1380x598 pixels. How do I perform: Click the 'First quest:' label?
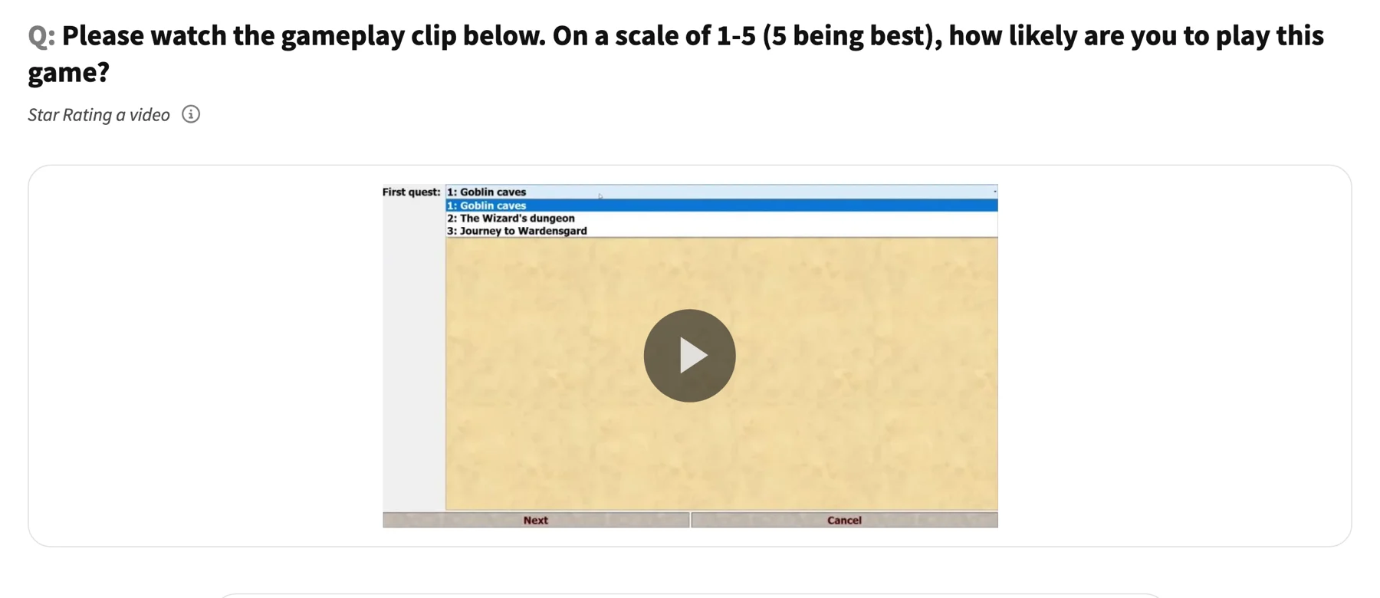(x=412, y=192)
